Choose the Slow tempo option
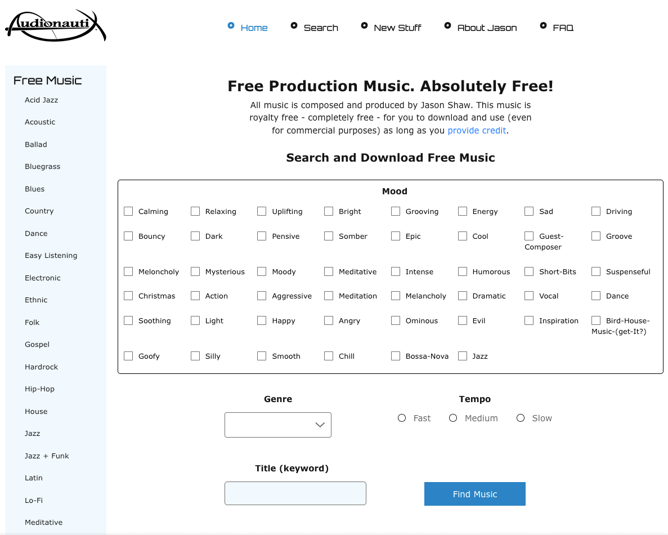Screen dimensions: 668x535 pos(521,418)
